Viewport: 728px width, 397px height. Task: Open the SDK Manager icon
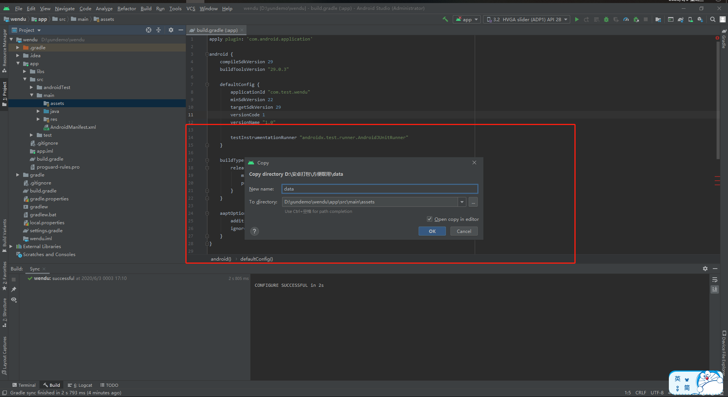700,19
